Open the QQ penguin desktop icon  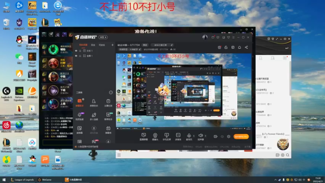click(19, 41)
